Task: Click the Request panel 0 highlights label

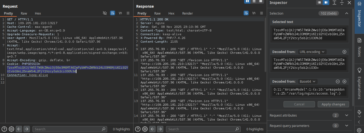Action: [x=122, y=129]
